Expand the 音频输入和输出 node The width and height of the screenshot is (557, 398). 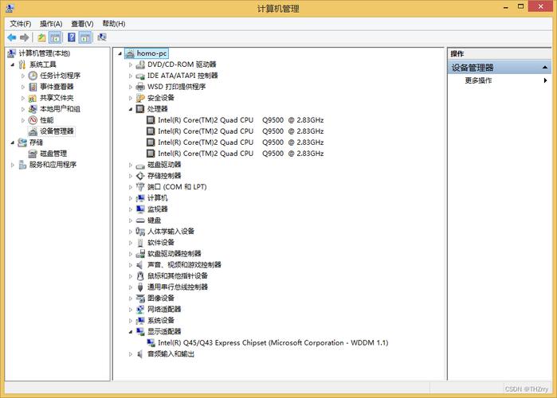pos(131,354)
